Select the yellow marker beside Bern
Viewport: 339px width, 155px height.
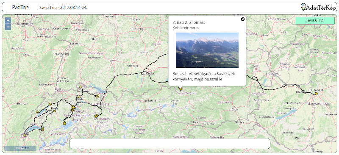(55, 111)
